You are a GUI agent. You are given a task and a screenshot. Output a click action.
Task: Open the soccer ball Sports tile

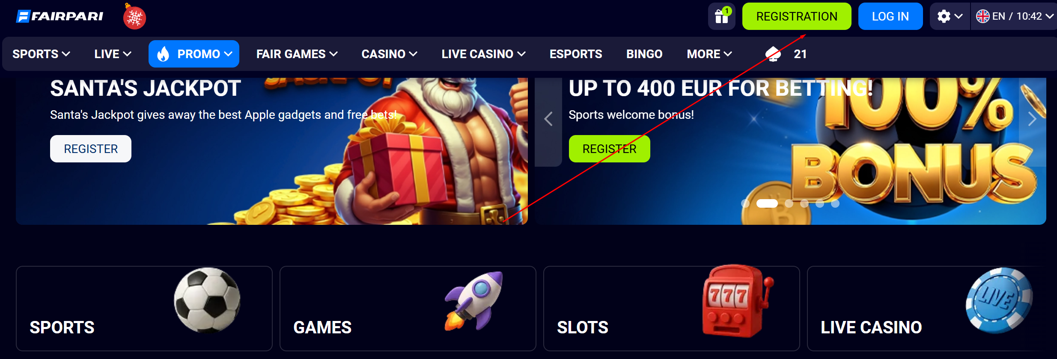point(144,309)
